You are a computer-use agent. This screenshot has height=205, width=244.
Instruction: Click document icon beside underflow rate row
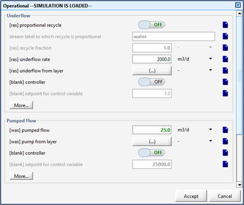click(x=225, y=59)
